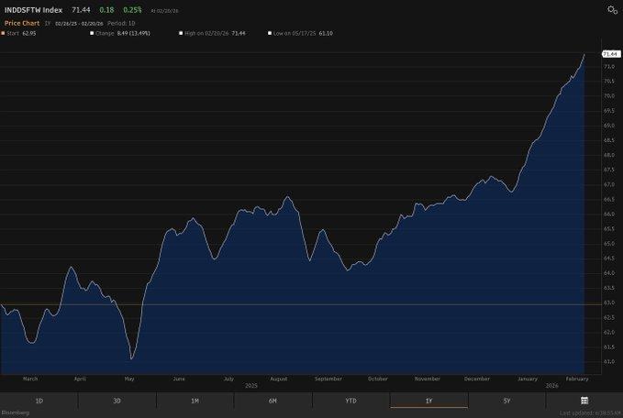This screenshot has height=418, width=623.
Task: Open the custom date range calendar icon
Action: (x=584, y=401)
